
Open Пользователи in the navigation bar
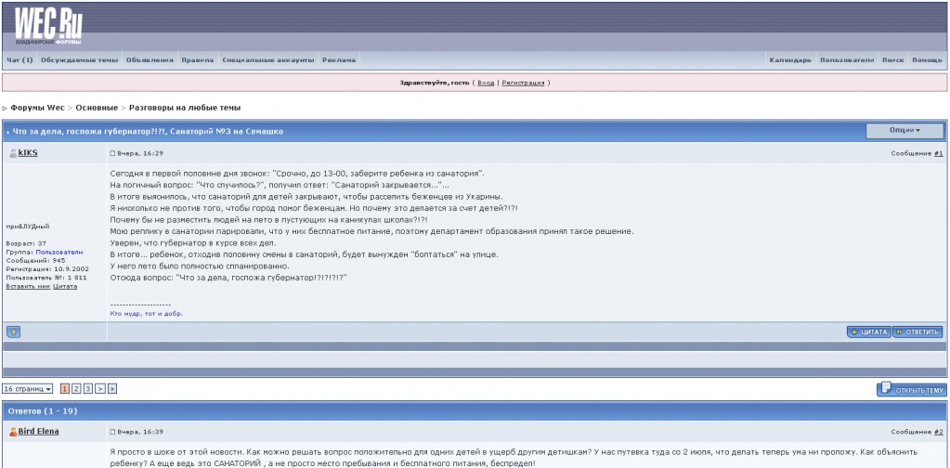tap(847, 60)
